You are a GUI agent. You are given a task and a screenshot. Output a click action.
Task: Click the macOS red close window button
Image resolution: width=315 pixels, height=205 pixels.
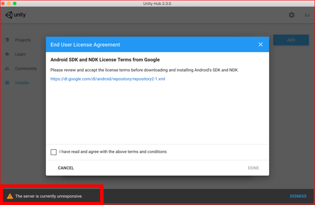[x=3, y=3]
